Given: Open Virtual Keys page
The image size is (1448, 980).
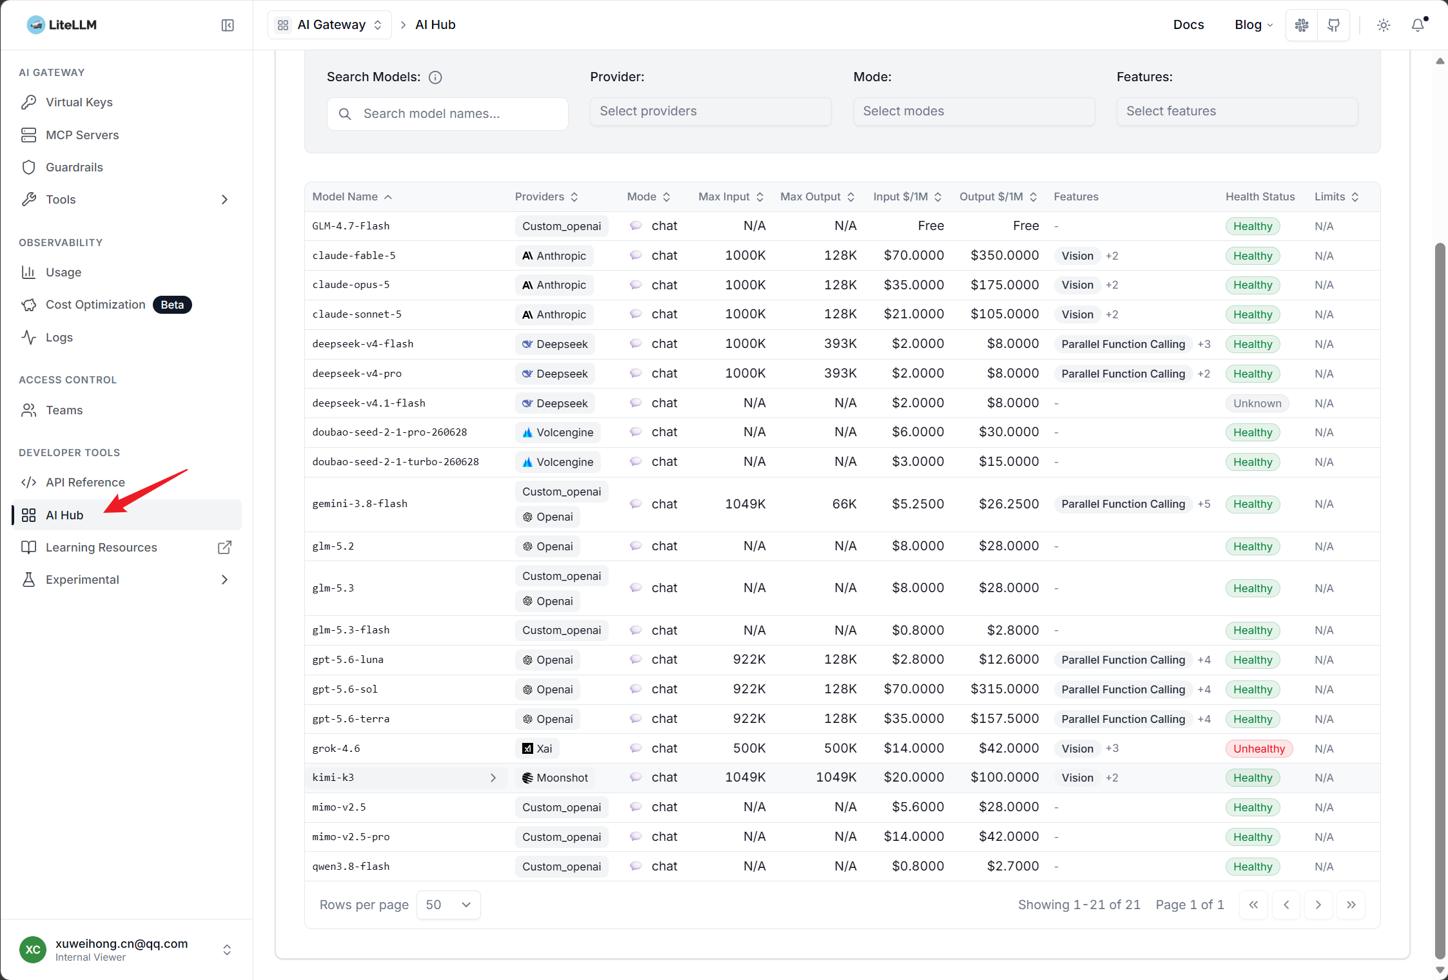Looking at the screenshot, I should pyautogui.click(x=126, y=102).
